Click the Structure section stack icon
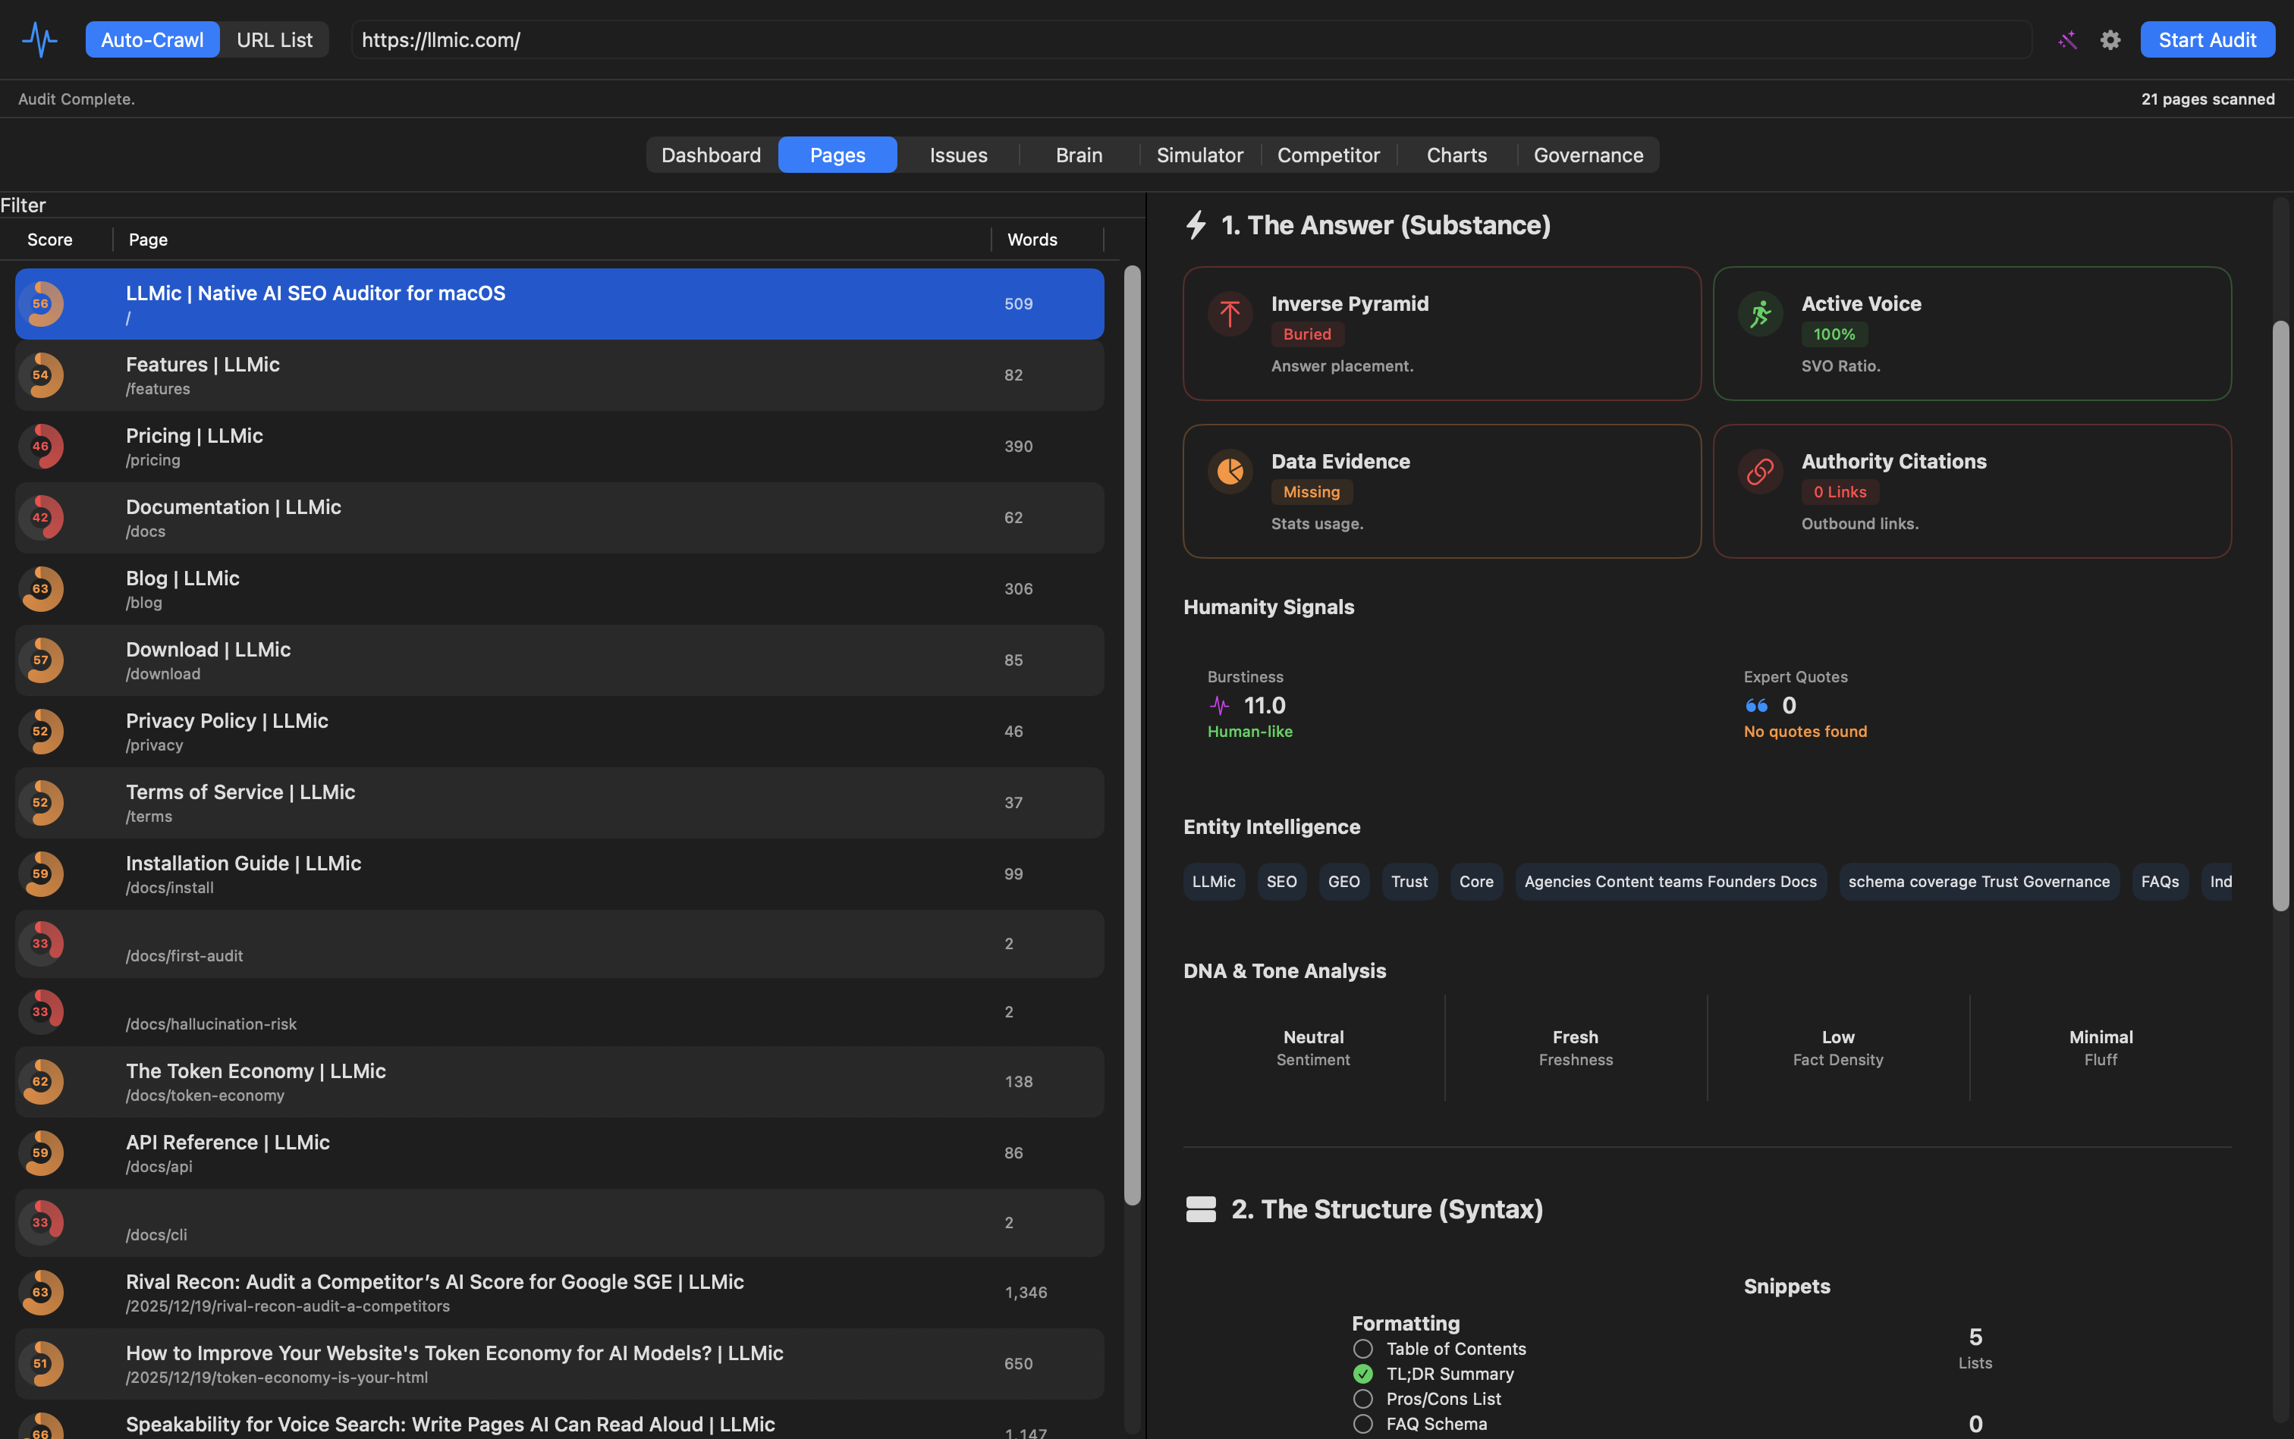 pos(1201,1209)
